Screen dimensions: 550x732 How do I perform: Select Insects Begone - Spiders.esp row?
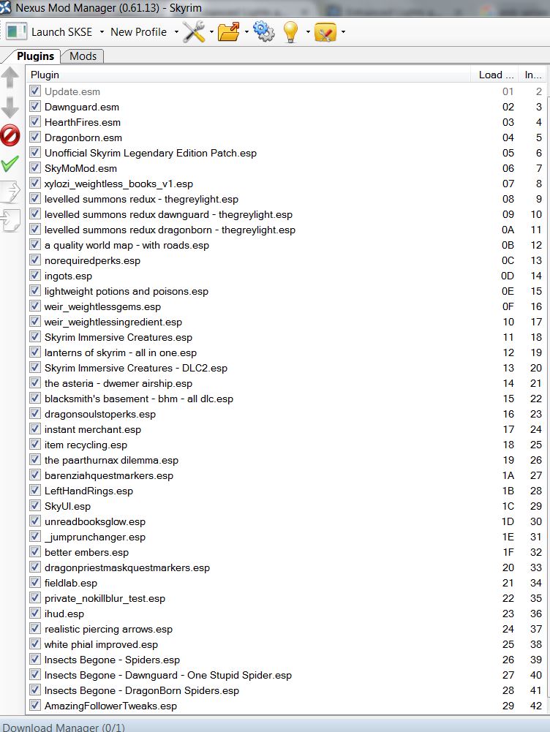(x=286, y=660)
